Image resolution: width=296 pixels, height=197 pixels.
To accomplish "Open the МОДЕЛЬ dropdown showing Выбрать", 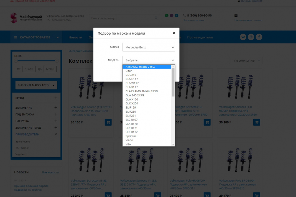I will pos(149,60).
